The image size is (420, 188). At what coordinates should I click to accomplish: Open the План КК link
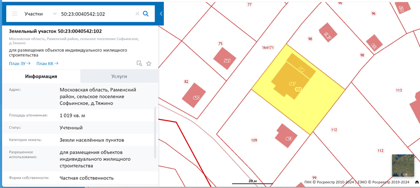point(47,64)
